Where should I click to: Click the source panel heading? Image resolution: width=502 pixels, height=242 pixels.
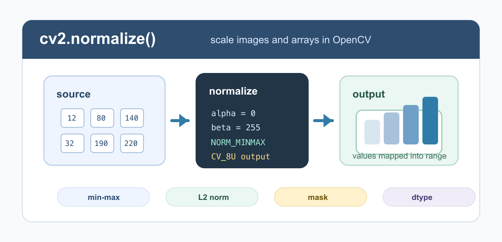click(73, 94)
